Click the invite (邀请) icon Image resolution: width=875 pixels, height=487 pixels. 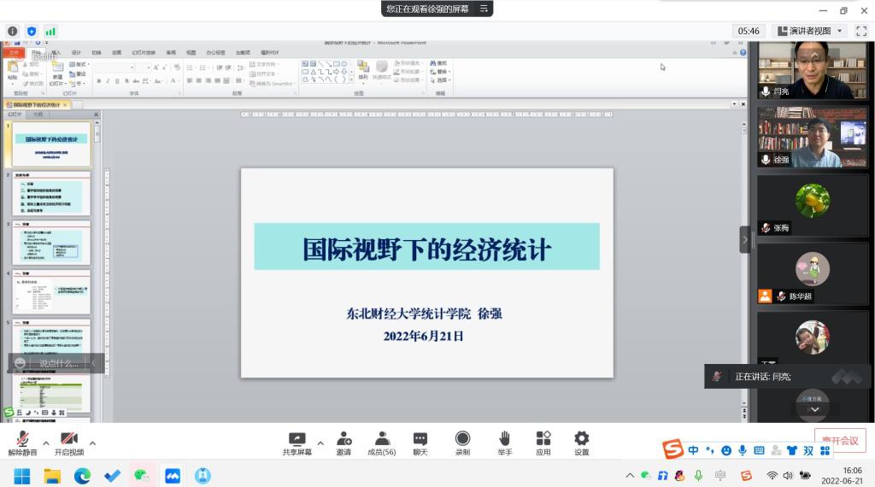pos(344,441)
